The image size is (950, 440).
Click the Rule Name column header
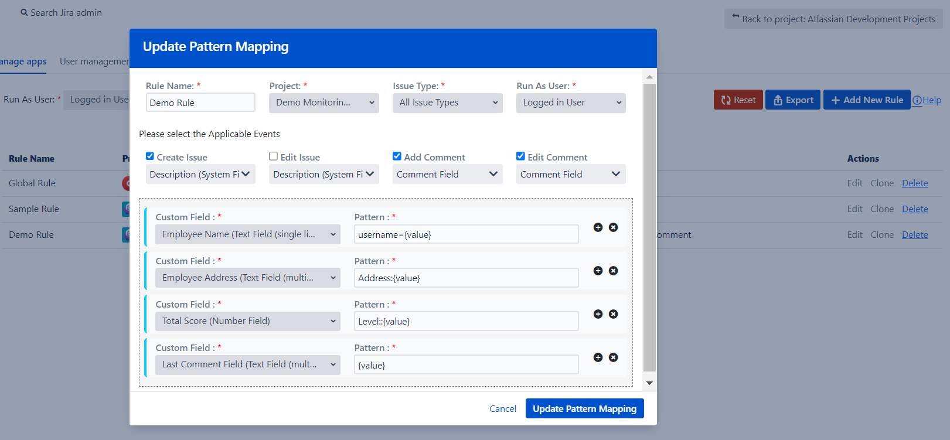click(32, 159)
